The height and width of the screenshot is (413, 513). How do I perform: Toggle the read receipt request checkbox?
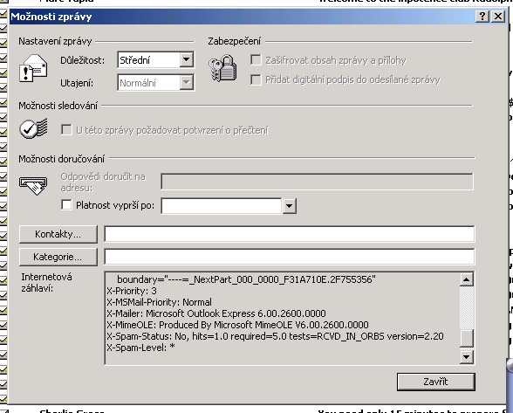[66, 130]
